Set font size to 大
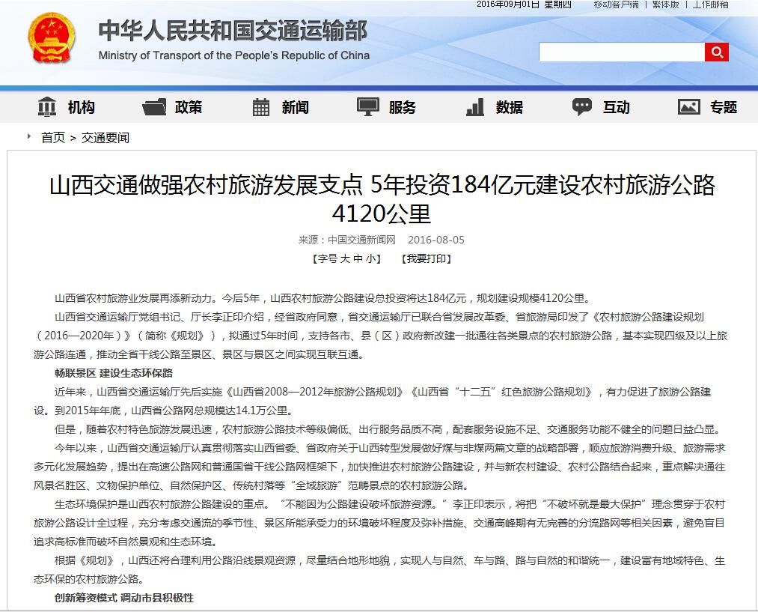 click(345, 259)
